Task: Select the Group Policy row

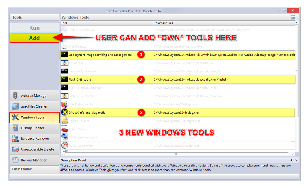Action: [177, 129]
